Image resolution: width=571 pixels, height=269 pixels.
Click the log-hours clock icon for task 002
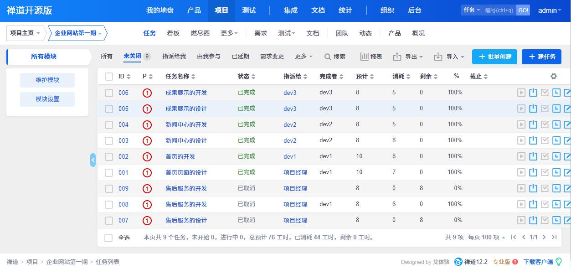(556, 156)
